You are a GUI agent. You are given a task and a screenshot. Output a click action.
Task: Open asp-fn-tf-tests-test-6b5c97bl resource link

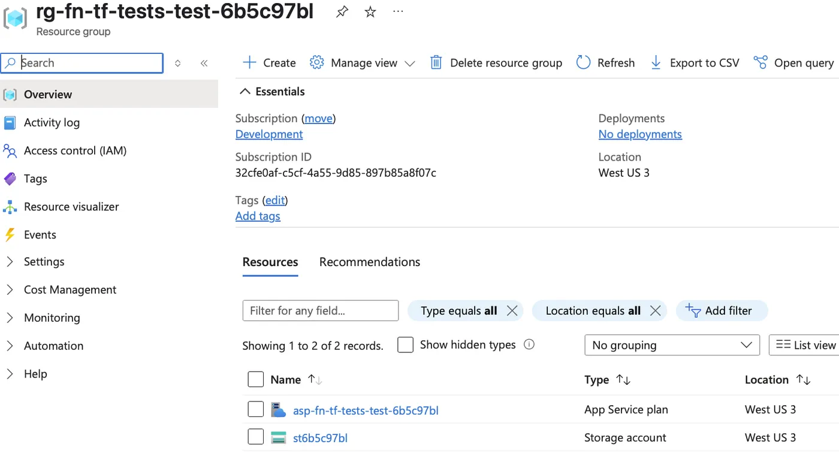[366, 410]
